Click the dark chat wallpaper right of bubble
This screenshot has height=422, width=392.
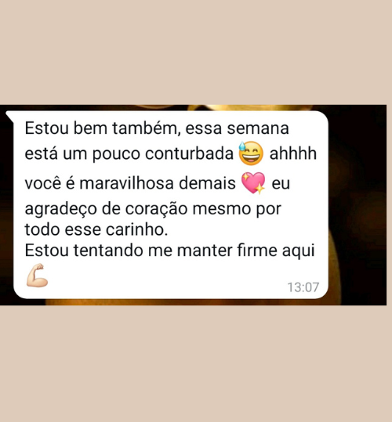click(x=358, y=204)
